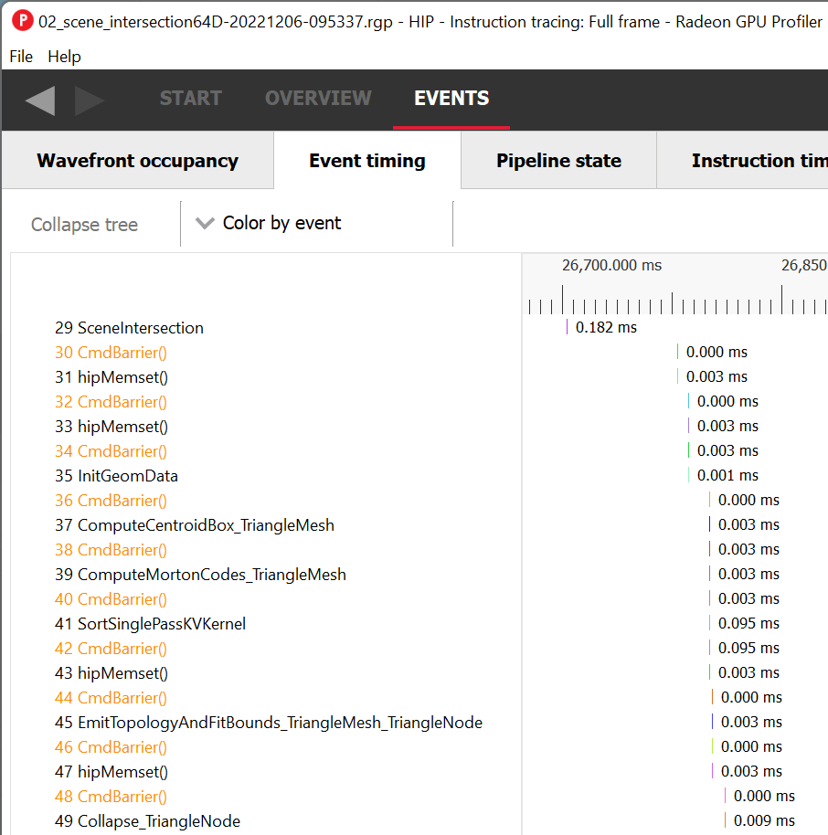This screenshot has height=835, width=828.
Task: Click the Radeon GPU Profiler app icon
Action: pyautogui.click(x=20, y=21)
